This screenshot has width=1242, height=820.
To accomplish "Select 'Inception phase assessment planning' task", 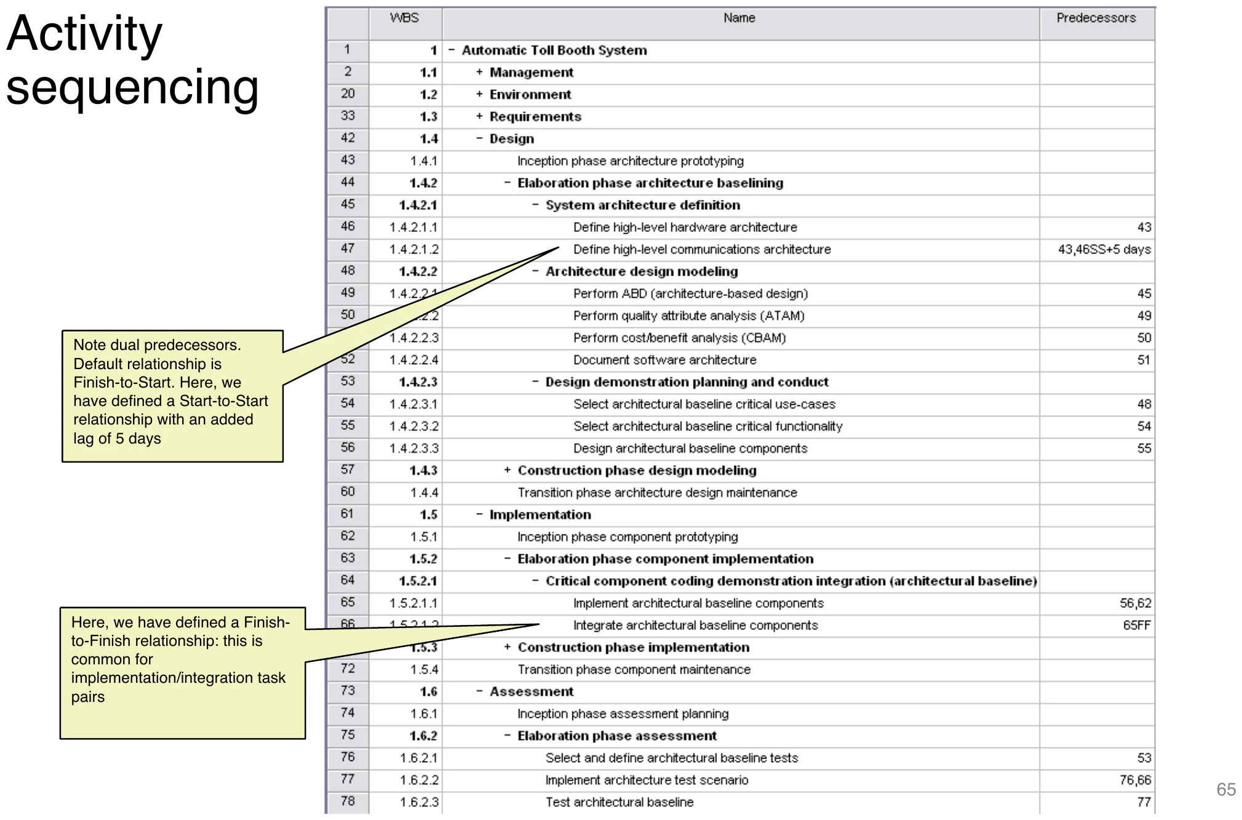I will (623, 714).
